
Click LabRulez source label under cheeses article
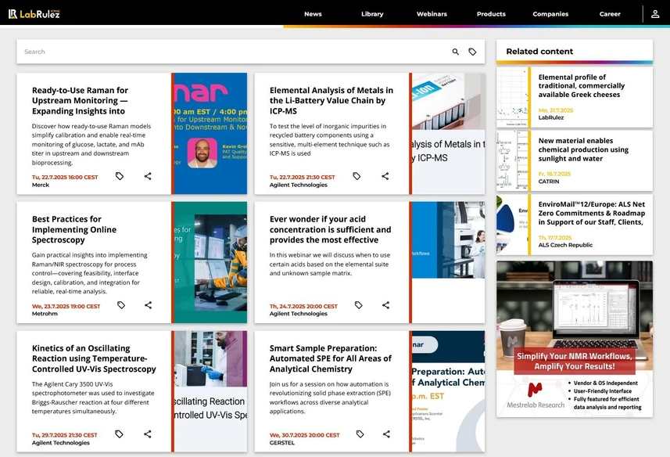[x=551, y=117]
